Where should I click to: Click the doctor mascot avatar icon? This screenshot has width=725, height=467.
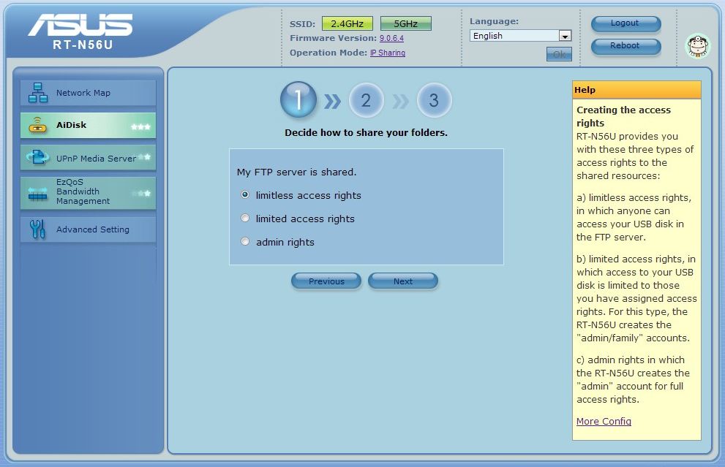tap(697, 46)
